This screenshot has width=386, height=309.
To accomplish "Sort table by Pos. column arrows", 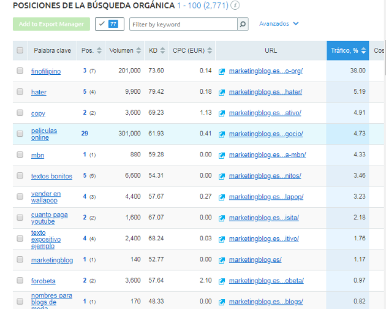I will pyautogui.click(x=99, y=50).
